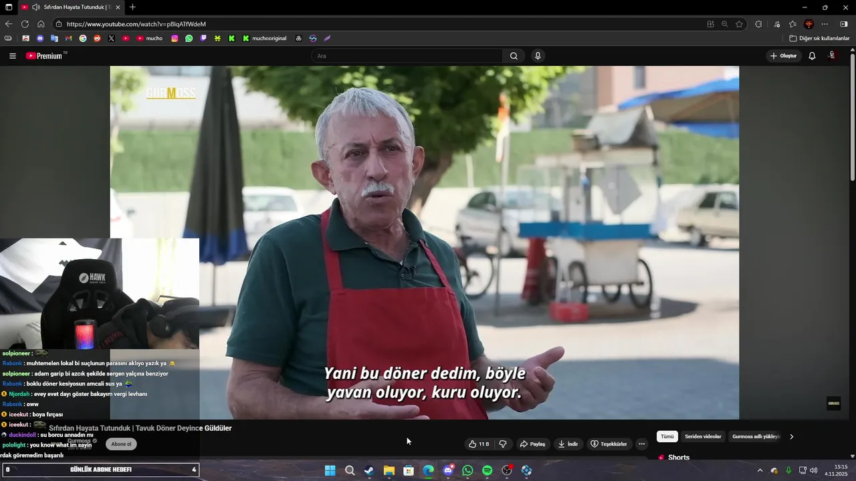Select the Seriden videolar chip
The height and width of the screenshot is (481, 856).
pos(703,437)
